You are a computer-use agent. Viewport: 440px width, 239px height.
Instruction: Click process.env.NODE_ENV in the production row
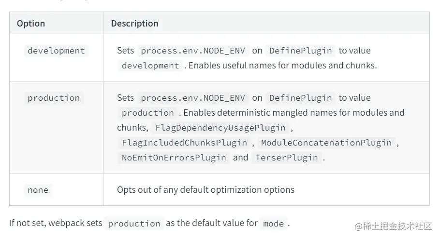(x=193, y=98)
